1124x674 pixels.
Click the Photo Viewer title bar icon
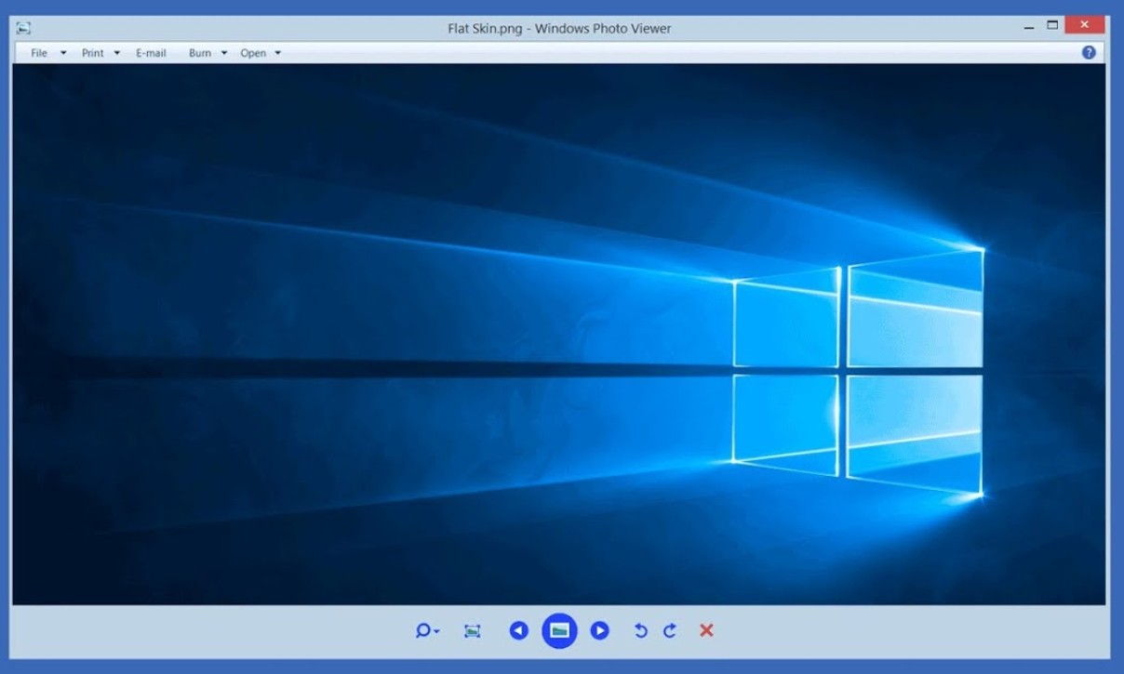pos(24,28)
